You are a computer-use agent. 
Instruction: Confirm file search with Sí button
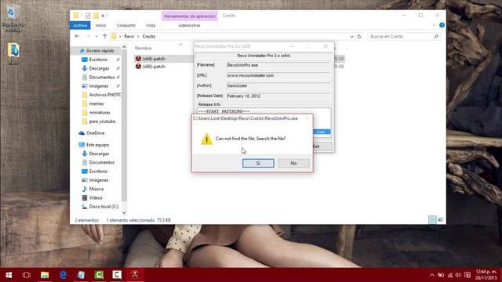258,163
